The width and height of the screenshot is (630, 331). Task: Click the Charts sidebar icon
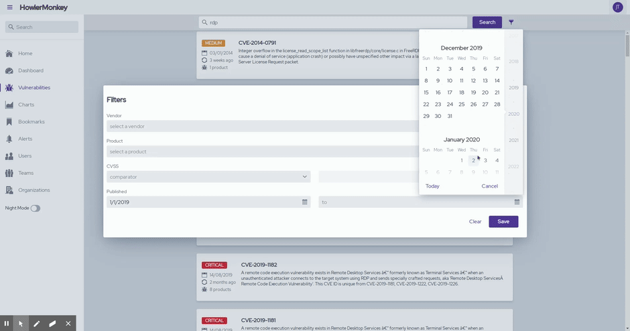(9, 105)
